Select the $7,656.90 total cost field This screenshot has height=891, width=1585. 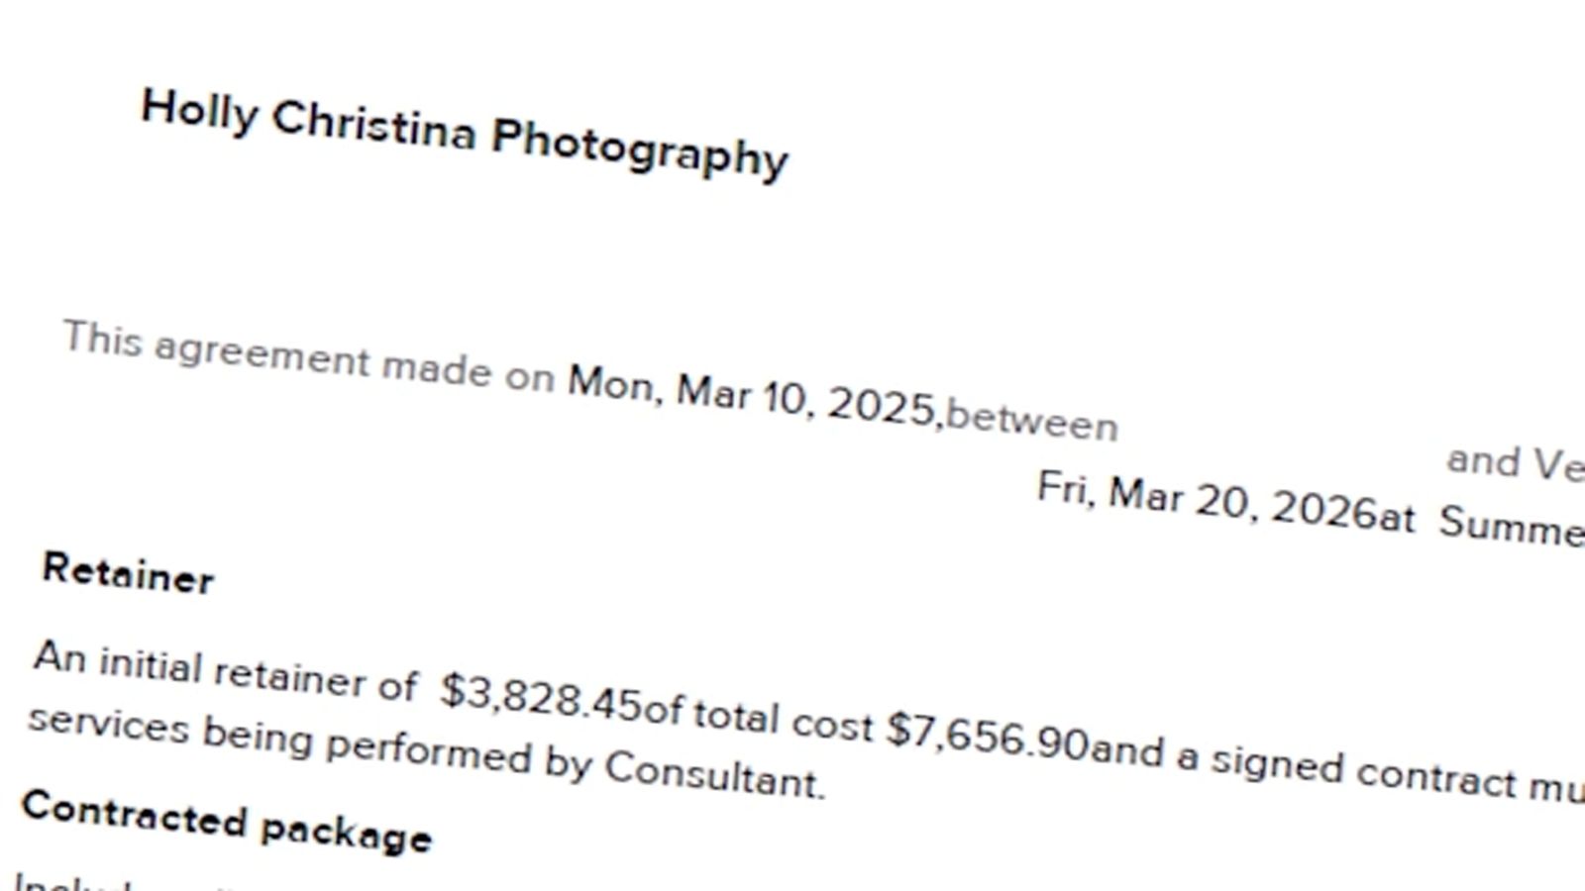point(987,738)
